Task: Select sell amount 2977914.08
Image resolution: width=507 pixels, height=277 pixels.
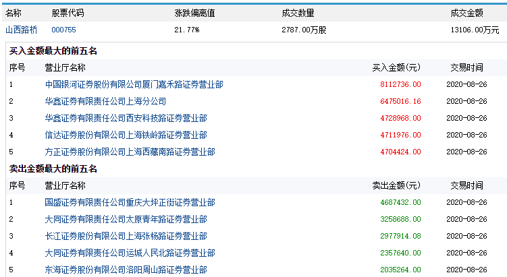Action: pos(400,236)
